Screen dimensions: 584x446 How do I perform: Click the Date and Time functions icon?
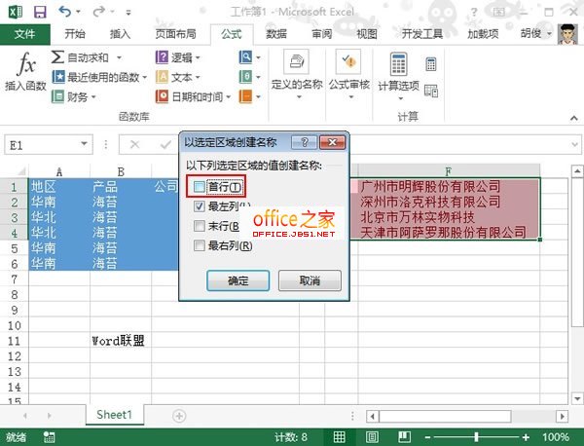click(x=162, y=96)
